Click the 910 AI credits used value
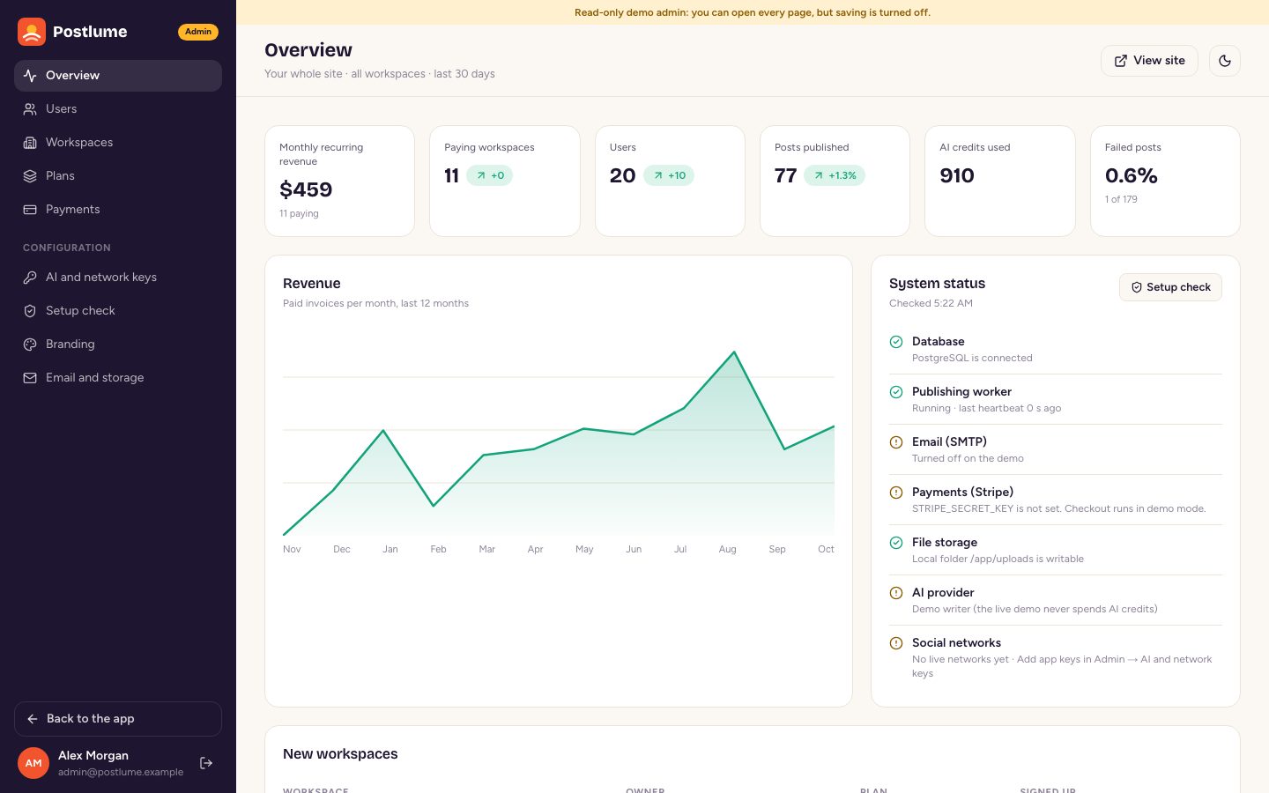 click(x=957, y=175)
